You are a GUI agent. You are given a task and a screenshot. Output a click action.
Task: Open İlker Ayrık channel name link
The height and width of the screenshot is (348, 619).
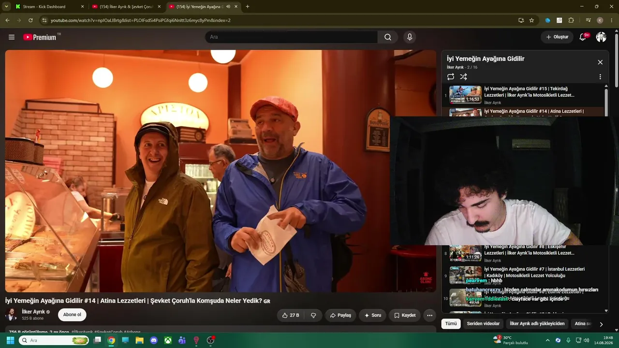[33, 312]
